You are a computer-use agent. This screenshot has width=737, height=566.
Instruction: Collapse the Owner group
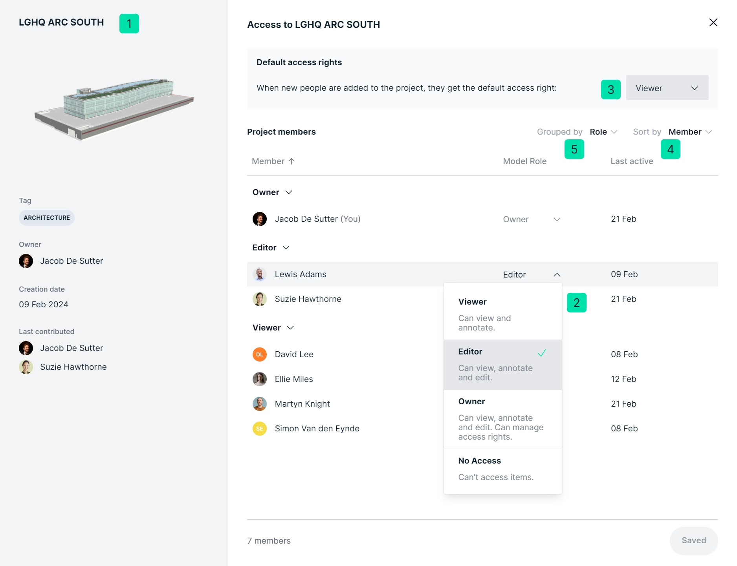[289, 192]
